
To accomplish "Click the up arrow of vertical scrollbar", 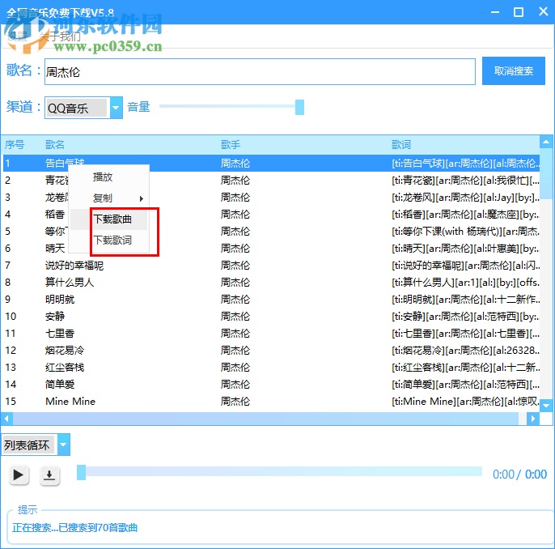I will [546, 142].
